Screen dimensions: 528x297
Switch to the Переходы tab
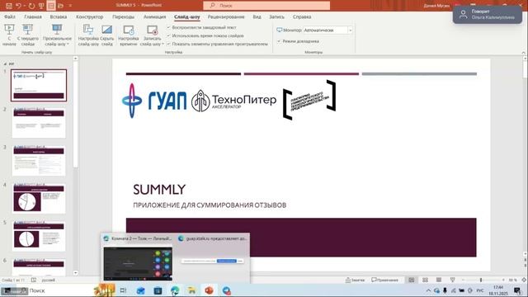(x=123, y=16)
